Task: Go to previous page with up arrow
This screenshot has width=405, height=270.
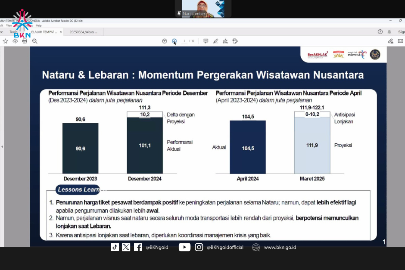Action: pos(165,41)
